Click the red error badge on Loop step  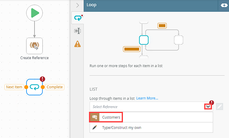point(42,79)
